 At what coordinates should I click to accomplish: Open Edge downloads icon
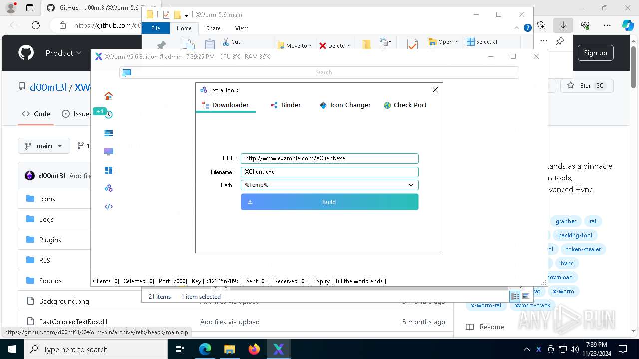[x=563, y=25]
